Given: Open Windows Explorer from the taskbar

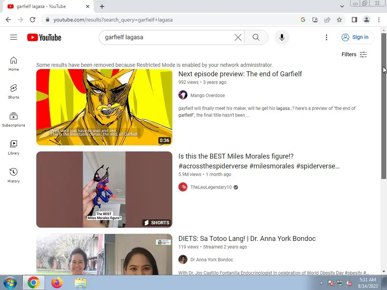Looking at the screenshot, I should (x=80, y=283).
